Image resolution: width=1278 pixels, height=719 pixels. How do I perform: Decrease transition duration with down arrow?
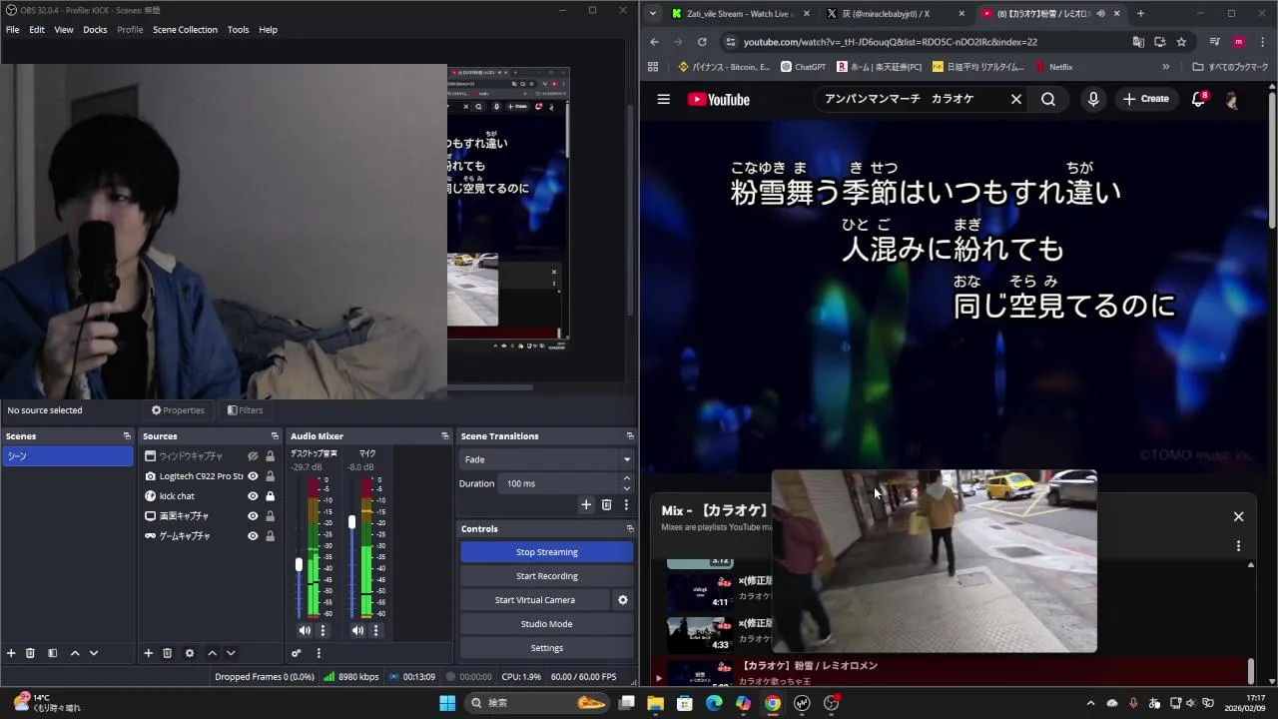click(626, 488)
